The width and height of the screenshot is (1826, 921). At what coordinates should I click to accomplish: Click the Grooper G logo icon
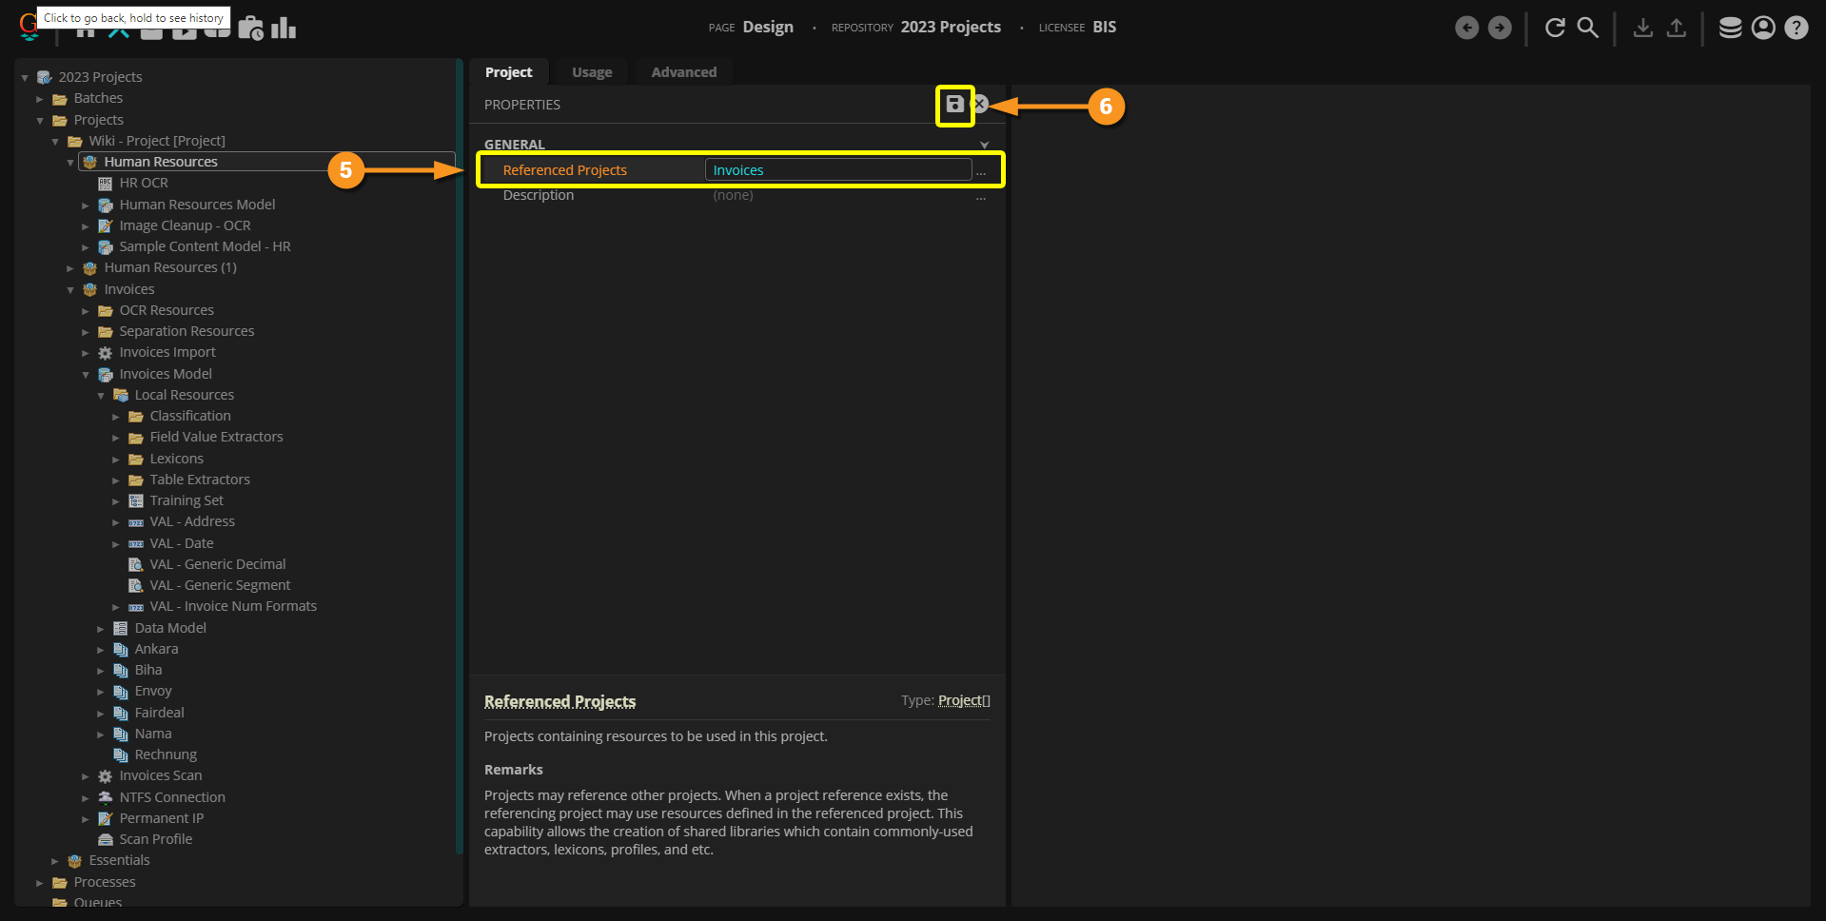29,28
